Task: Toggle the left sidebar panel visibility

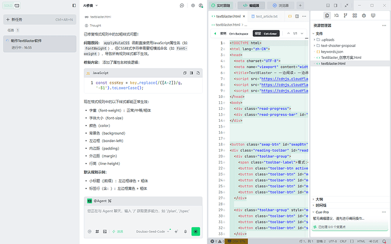Action: point(74,6)
